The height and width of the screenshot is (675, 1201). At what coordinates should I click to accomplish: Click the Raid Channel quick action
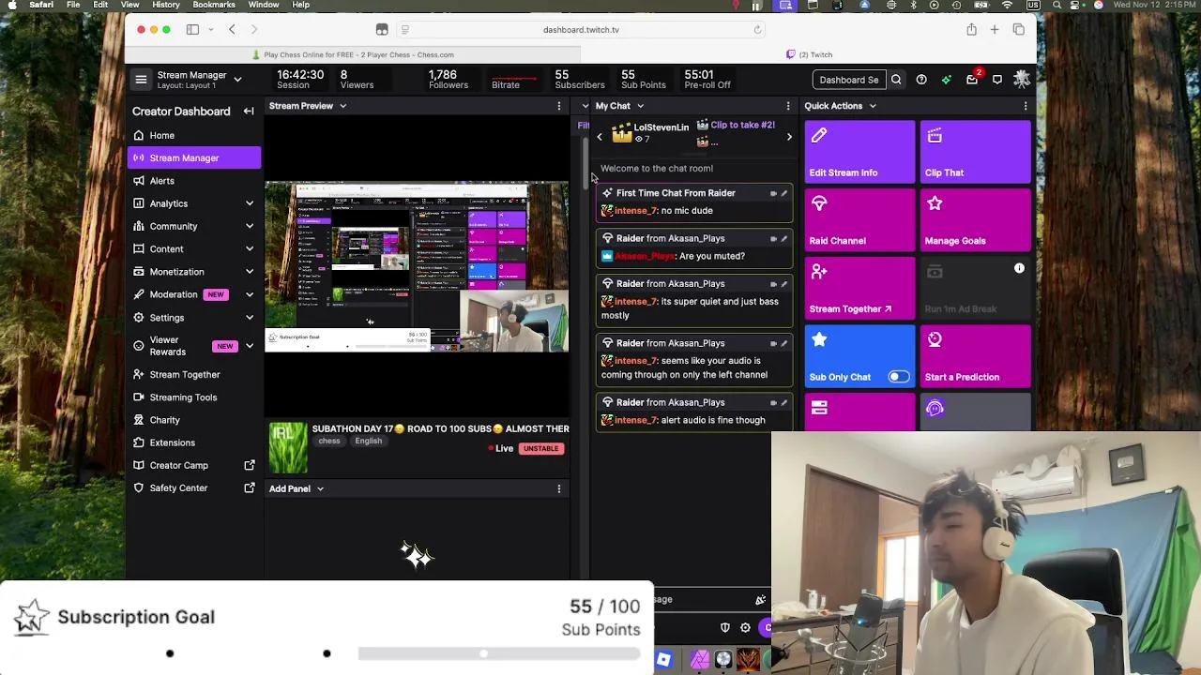click(x=859, y=220)
